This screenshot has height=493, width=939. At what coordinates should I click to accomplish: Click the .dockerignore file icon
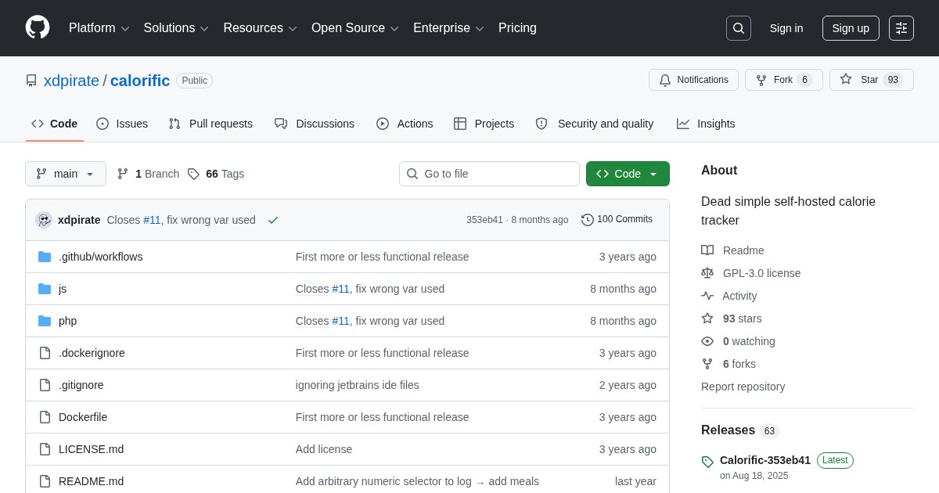(45, 353)
